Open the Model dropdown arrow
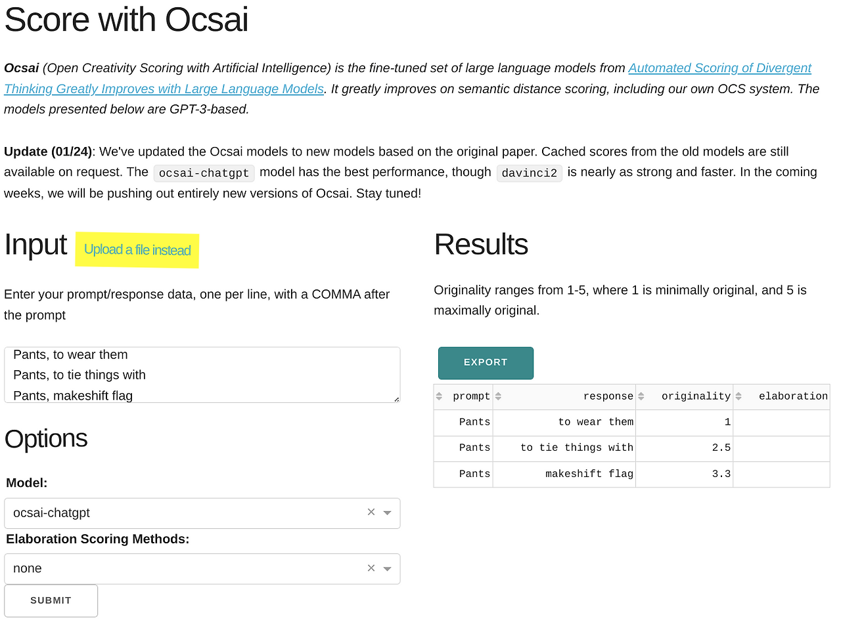 (x=388, y=513)
